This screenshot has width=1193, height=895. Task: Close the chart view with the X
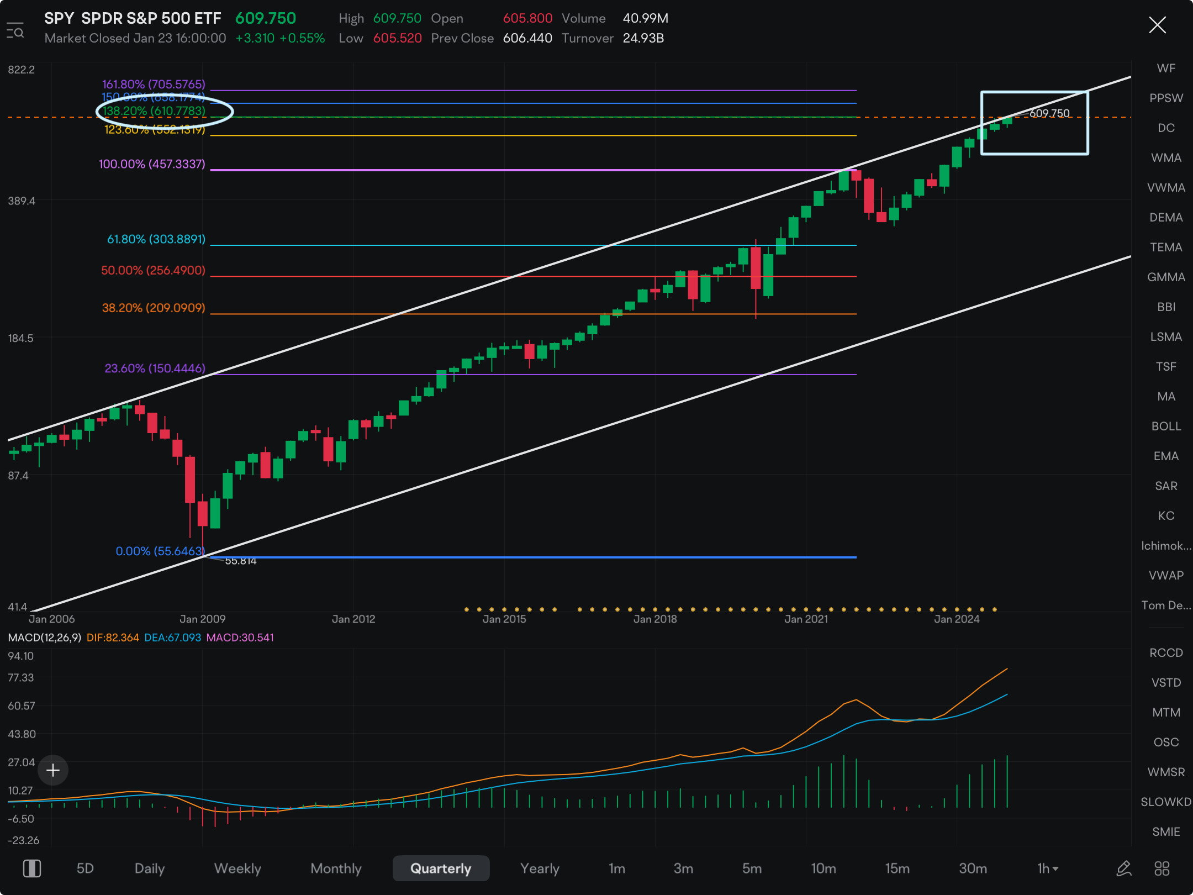pyautogui.click(x=1157, y=25)
